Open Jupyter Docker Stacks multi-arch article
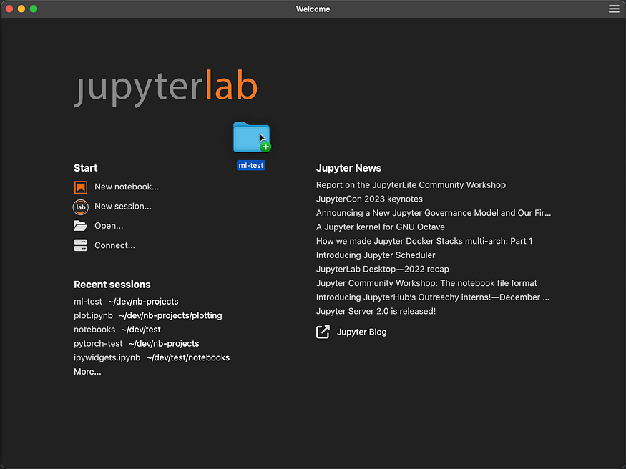Screen dimensions: 626x469 pyautogui.click(x=424, y=241)
